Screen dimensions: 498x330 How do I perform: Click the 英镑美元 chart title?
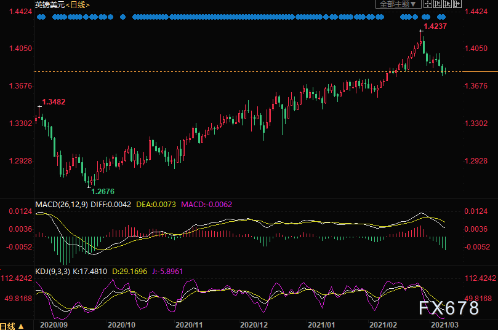coord(50,5)
